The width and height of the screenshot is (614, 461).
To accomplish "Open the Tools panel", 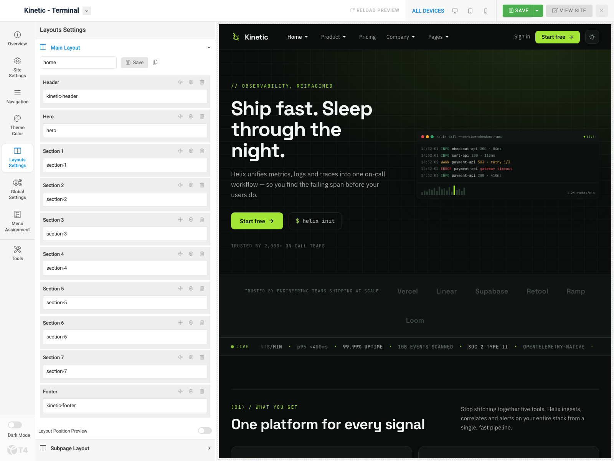I will tap(17, 254).
